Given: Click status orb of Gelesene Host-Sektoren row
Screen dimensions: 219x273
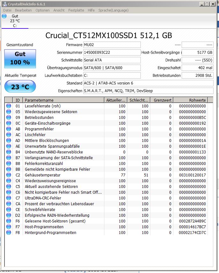Looking at the screenshot, I should [9, 221].
